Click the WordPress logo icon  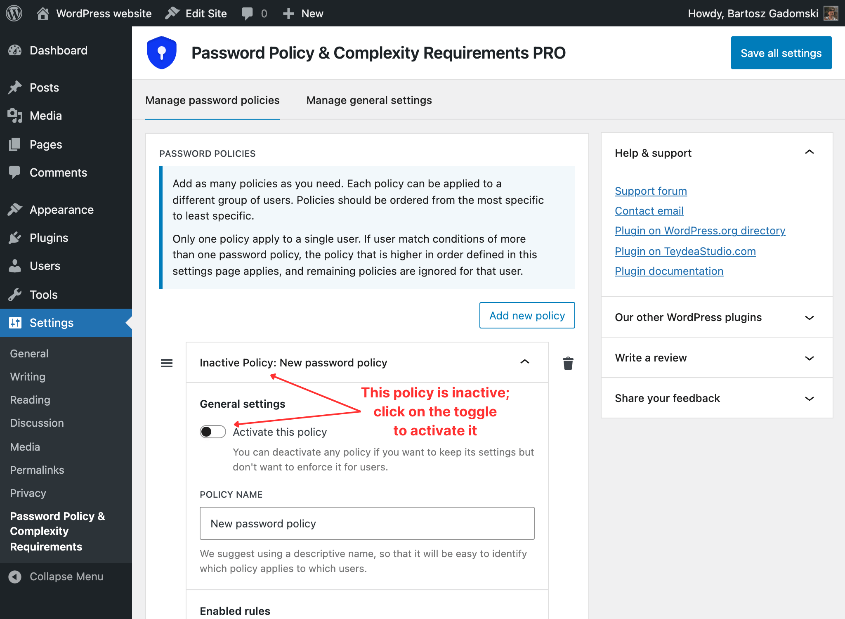pyautogui.click(x=14, y=13)
